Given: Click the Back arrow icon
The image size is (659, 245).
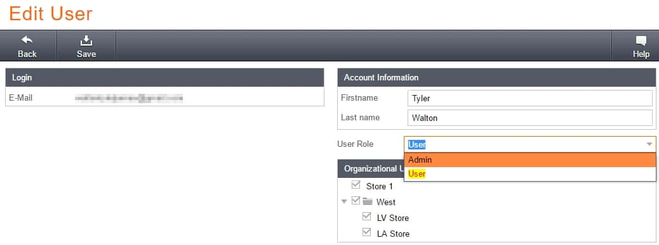Looking at the screenshot, I should (27, 41).
